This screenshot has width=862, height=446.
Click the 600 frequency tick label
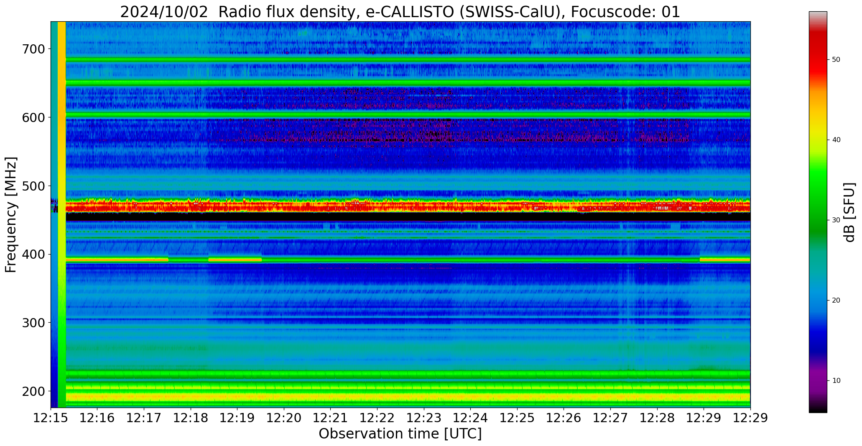33,117
